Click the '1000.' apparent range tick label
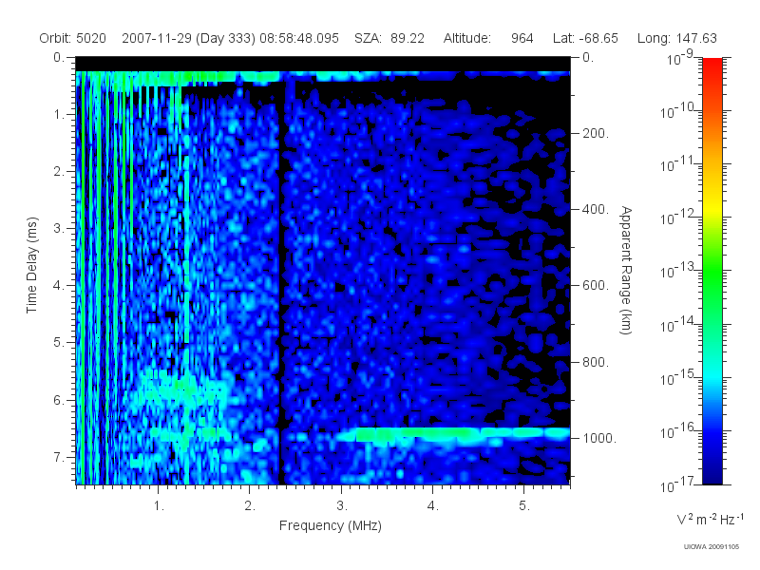The image size is (760, 570). point(599,438)
